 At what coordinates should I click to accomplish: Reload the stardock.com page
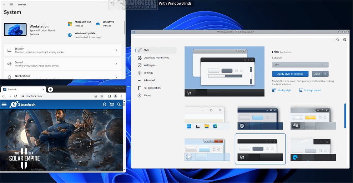click(16, 96)
